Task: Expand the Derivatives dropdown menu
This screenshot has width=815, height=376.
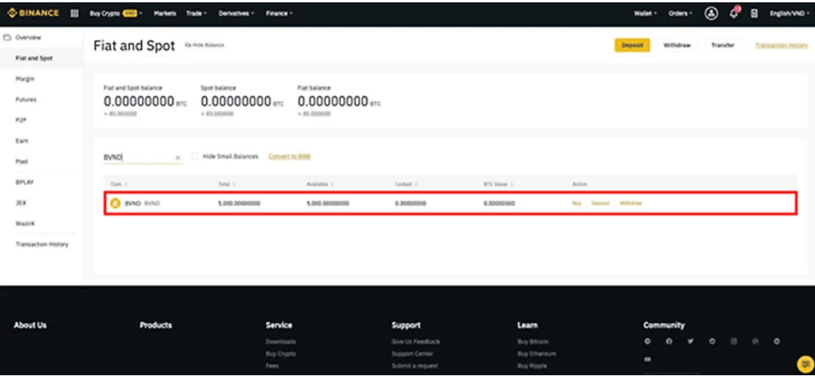Action: point(236,14)
